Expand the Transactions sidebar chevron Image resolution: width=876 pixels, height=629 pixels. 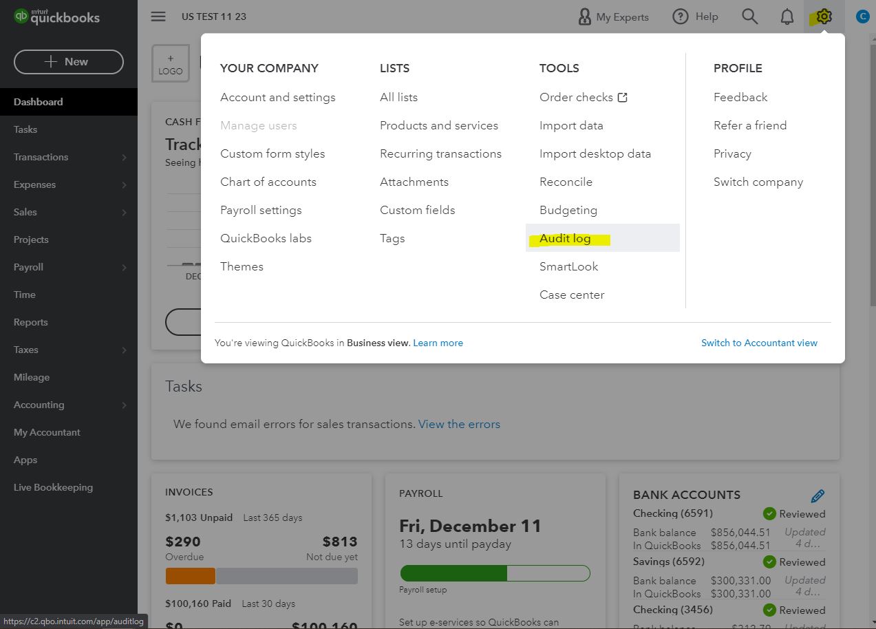pyautogui.click(x=124, y=158)
